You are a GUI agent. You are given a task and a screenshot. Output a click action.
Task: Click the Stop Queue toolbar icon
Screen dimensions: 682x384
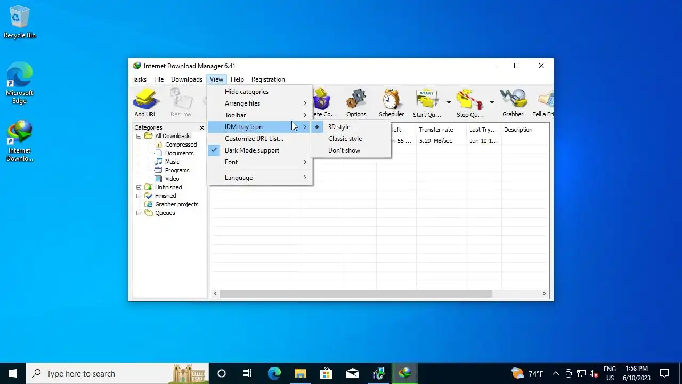pyautogui.click(x=470, y=103)
